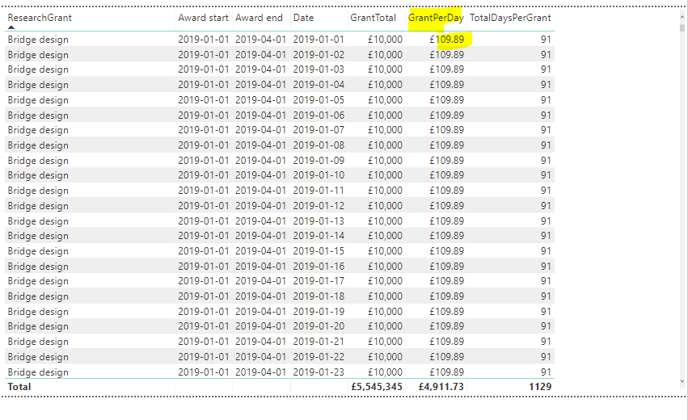This screenshot has height=420, width=688.
Task: Select date cell 2019-01-17
Action: 319,280
